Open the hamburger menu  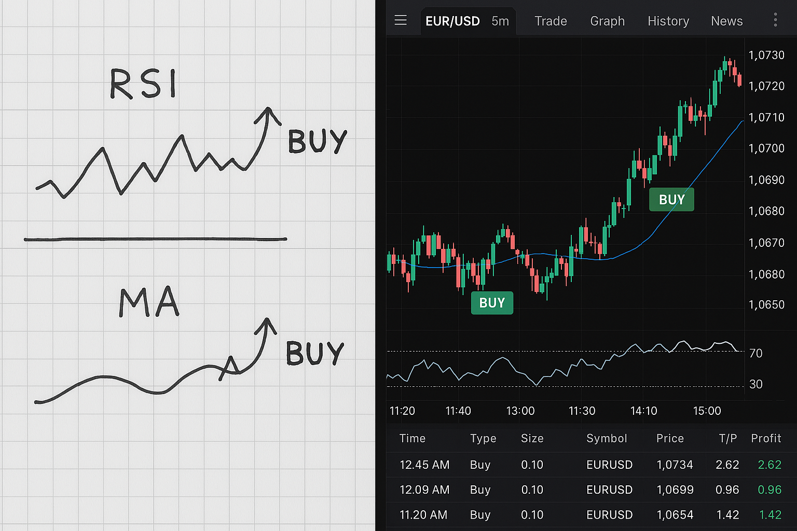[400, 20]
